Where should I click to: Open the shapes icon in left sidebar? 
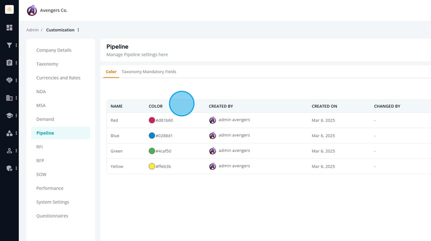coord(10,133)
